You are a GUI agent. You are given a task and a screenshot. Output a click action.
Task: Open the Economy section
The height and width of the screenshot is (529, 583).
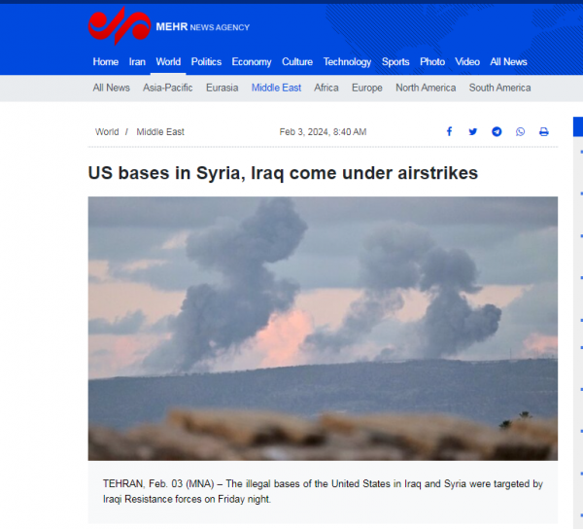coord(252,62)
